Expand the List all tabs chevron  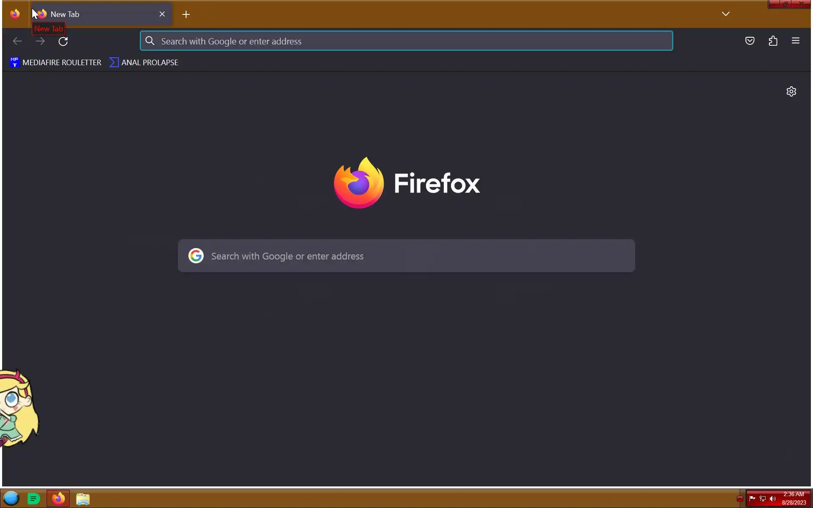[x=725, y=14]
